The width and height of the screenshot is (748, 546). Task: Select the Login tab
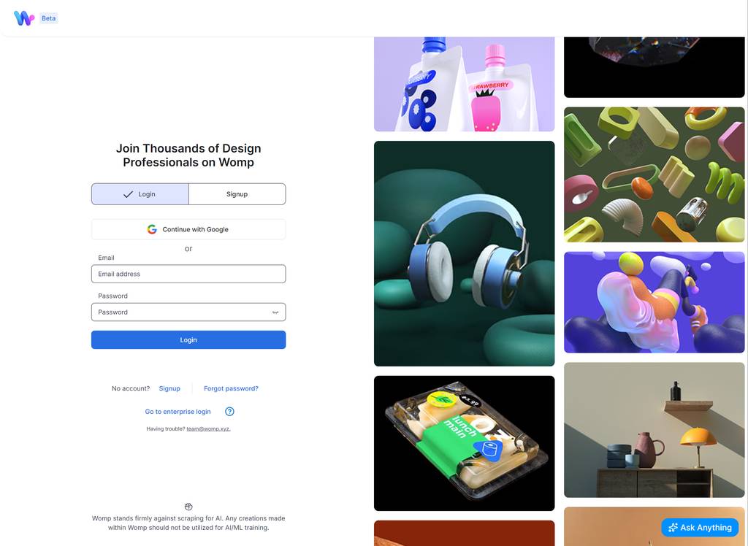click(x=140, y=194)
